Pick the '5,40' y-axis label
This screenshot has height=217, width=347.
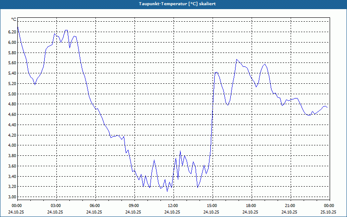(12, 73)
